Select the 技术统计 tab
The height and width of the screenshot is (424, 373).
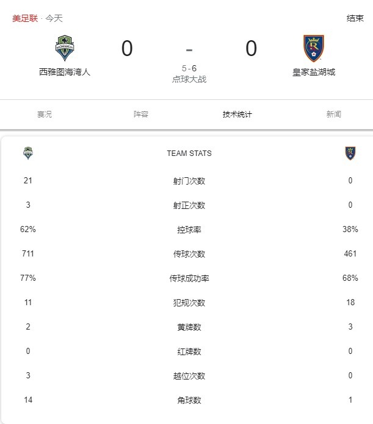tap(237, 114)
